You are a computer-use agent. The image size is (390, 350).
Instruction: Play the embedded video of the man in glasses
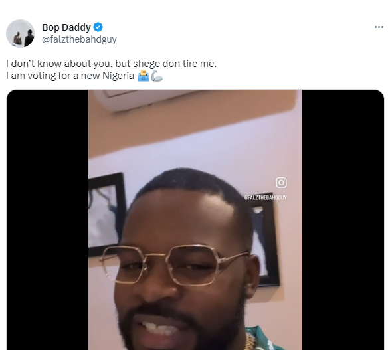coord(195,220)
